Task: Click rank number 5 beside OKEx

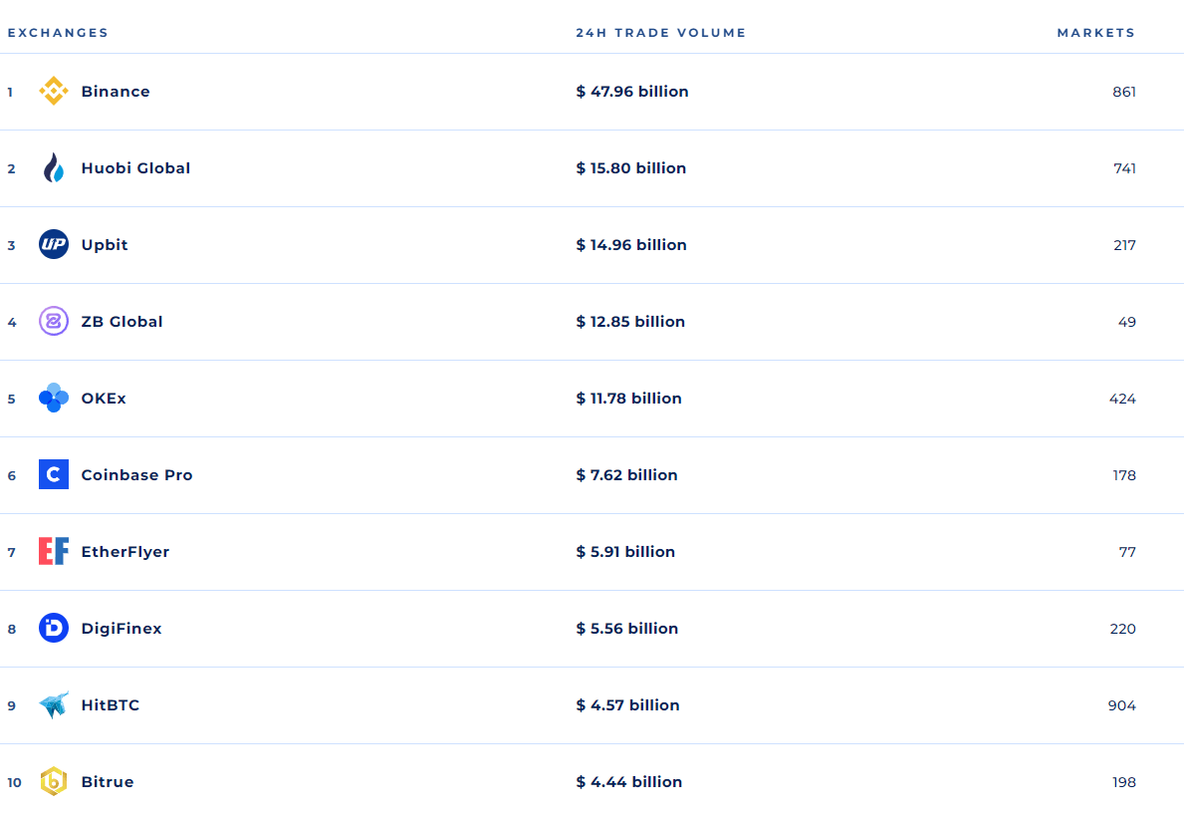Action: point(11,399)
